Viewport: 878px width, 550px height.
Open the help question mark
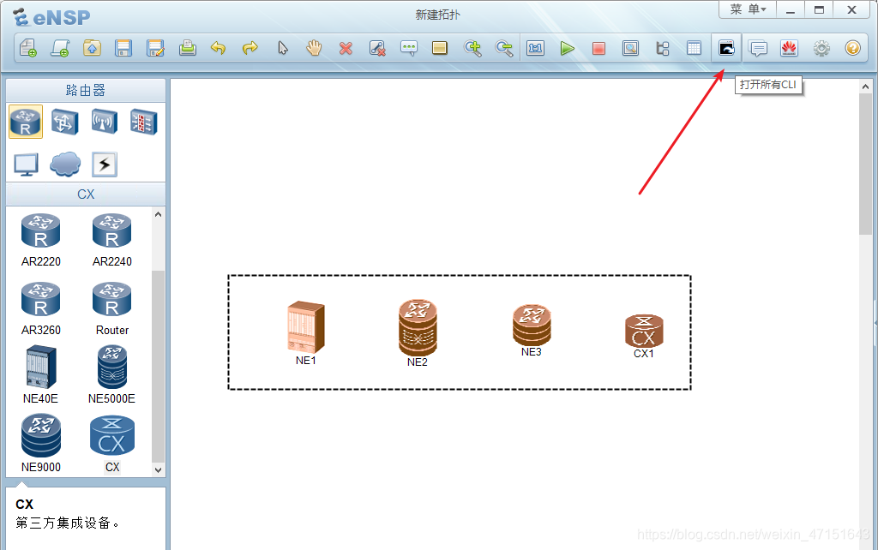pos(853,48)
